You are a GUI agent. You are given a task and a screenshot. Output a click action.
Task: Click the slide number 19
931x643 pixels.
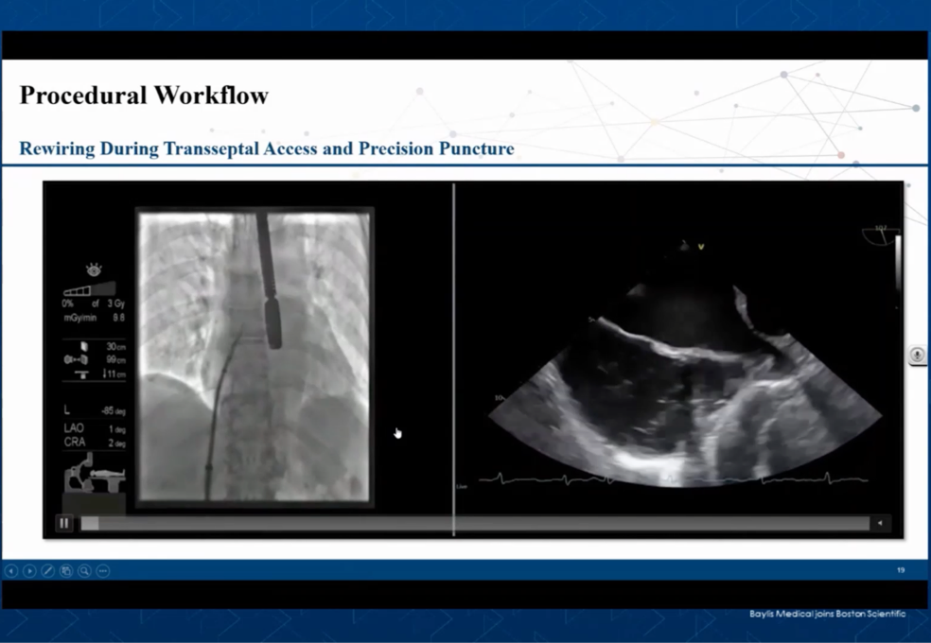[x=901, y=570]
